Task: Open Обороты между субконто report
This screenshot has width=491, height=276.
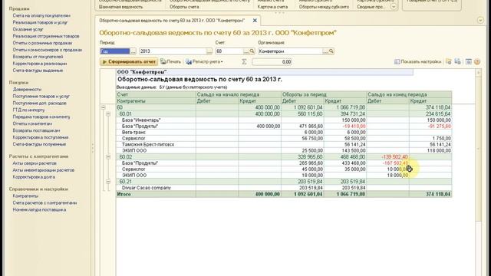Action: click(324, 7)
